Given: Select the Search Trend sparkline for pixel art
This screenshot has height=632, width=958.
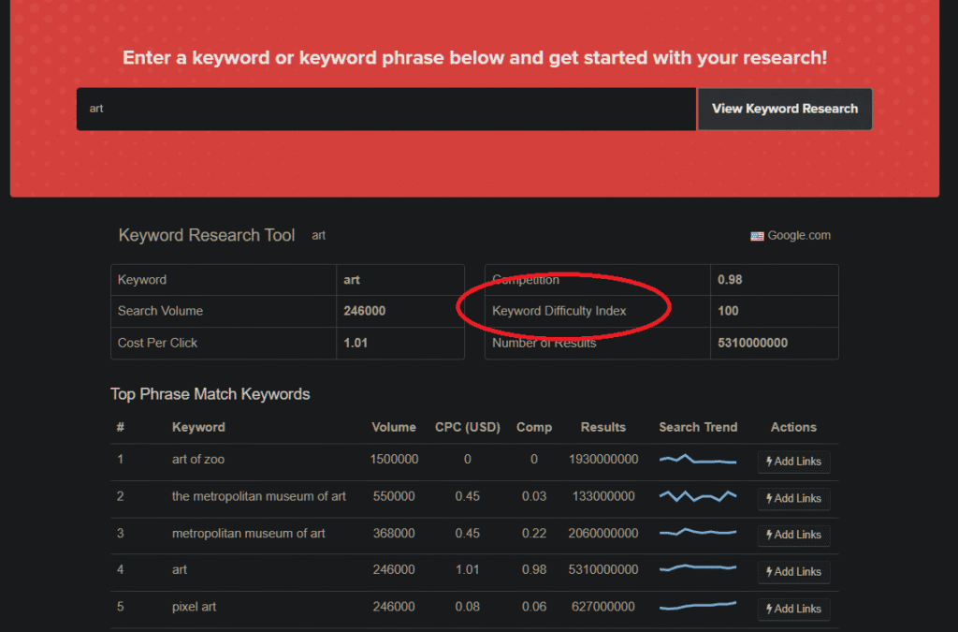Looking at the screenshot, I should point(698,607).
